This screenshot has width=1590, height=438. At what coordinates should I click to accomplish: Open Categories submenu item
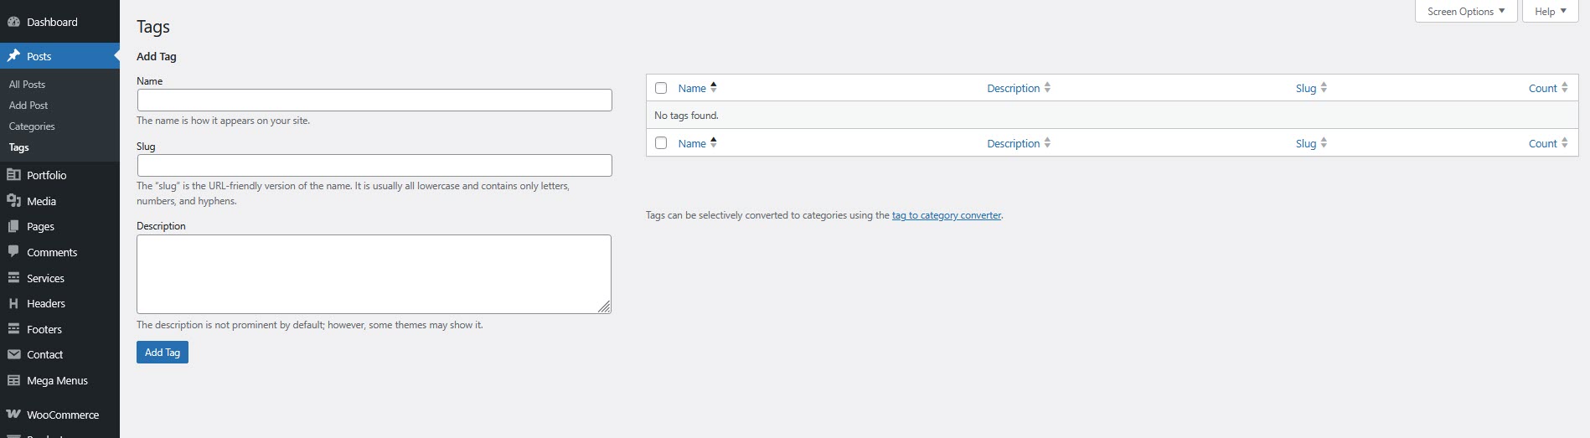(x=32, y=126)
